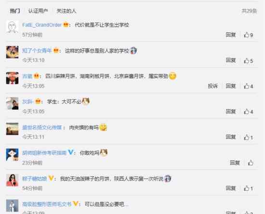
Task: Select the 热门 tab
Action: (15, 11)
